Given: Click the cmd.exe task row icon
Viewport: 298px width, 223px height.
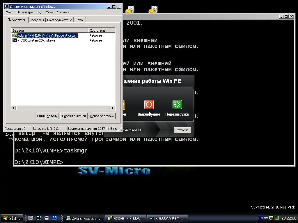Looking at the screenshot, I should [x=15, y=40].
